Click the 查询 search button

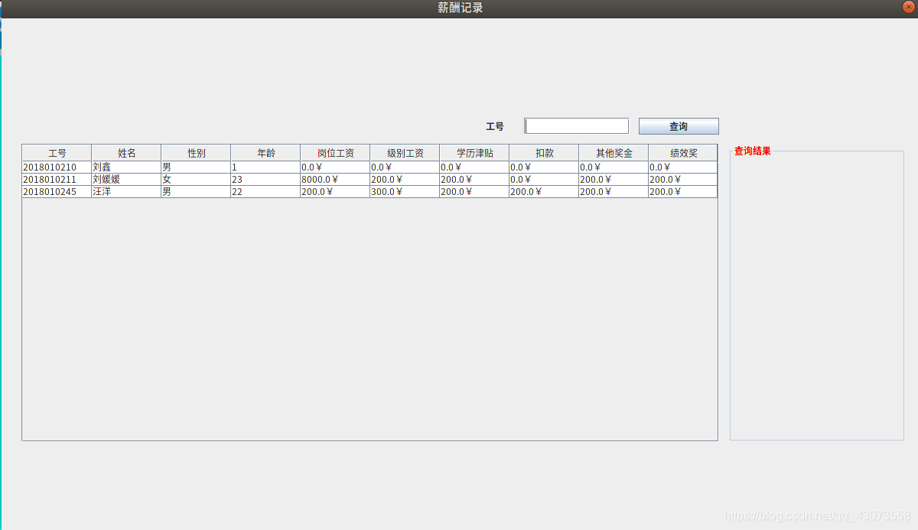click(679, 126)
